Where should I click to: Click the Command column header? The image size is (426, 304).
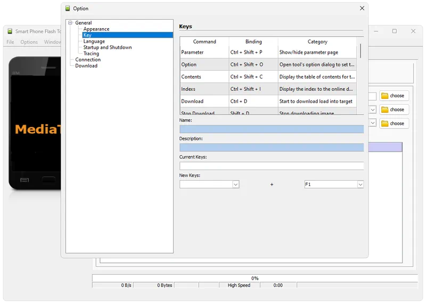[204, 41]
